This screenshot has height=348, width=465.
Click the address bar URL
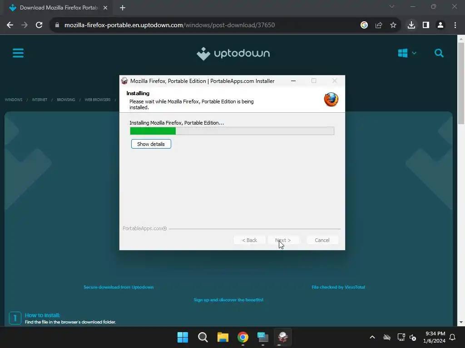170,25
